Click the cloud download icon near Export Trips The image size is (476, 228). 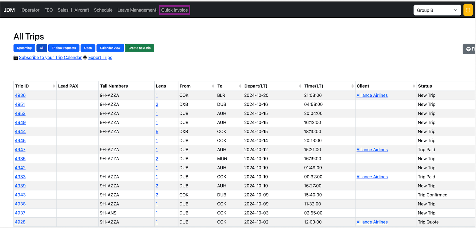pyautogui.click(x=85, y=58)
